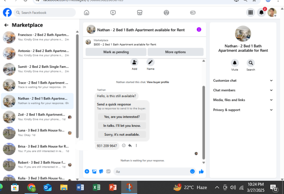Viewport: 284px width, 194px height.
Task: Open Word from the taskbar
Action: (80, 187)
